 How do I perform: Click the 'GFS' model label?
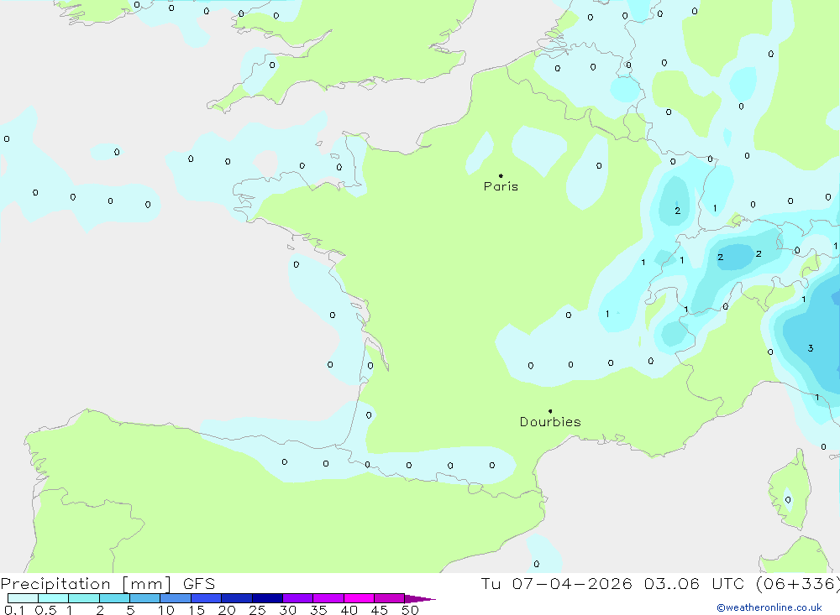(199, 584)
